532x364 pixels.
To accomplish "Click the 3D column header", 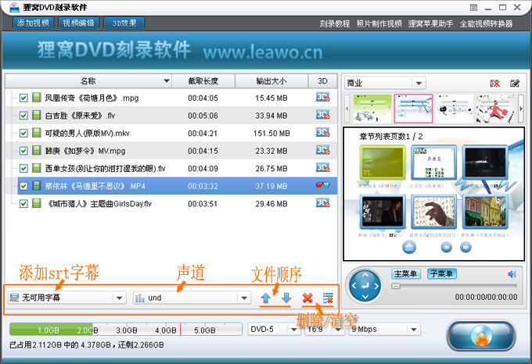I will click(x=322, y=81).
